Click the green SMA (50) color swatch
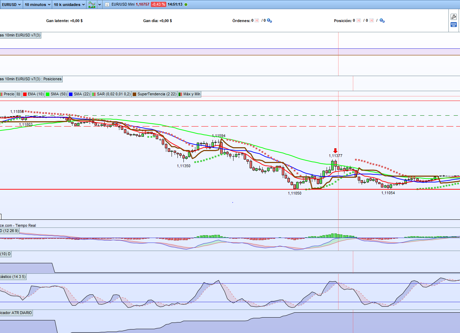Viewport: 460px width, 333px height. pyautogui.click(x=48, y=94)
